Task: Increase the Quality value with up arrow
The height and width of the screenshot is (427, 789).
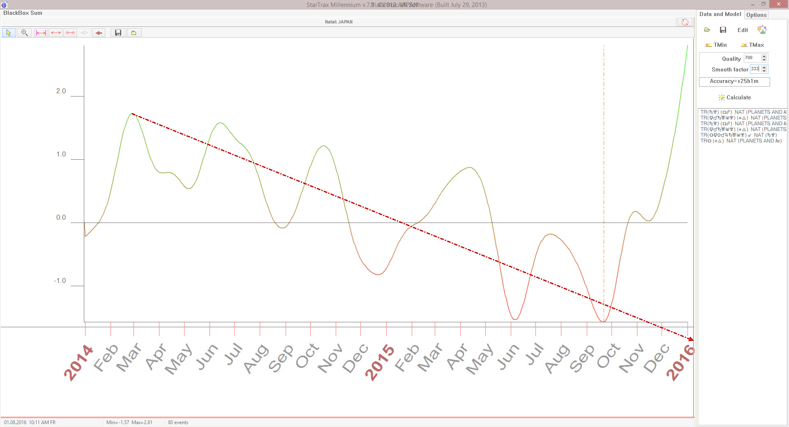Action: 764,57
